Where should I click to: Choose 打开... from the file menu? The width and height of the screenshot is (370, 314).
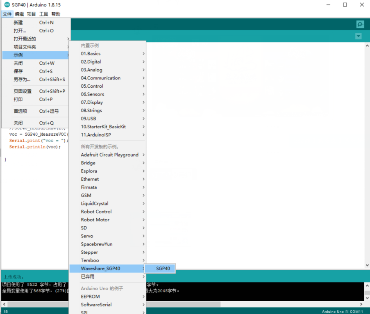click(35, 31)
